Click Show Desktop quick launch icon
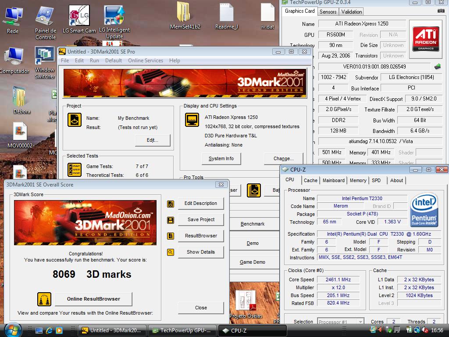 tap(39, 330)
